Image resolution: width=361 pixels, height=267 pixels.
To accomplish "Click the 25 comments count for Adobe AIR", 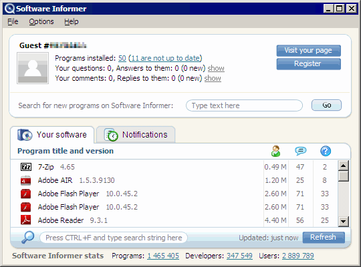I will [x=300, y=180].
